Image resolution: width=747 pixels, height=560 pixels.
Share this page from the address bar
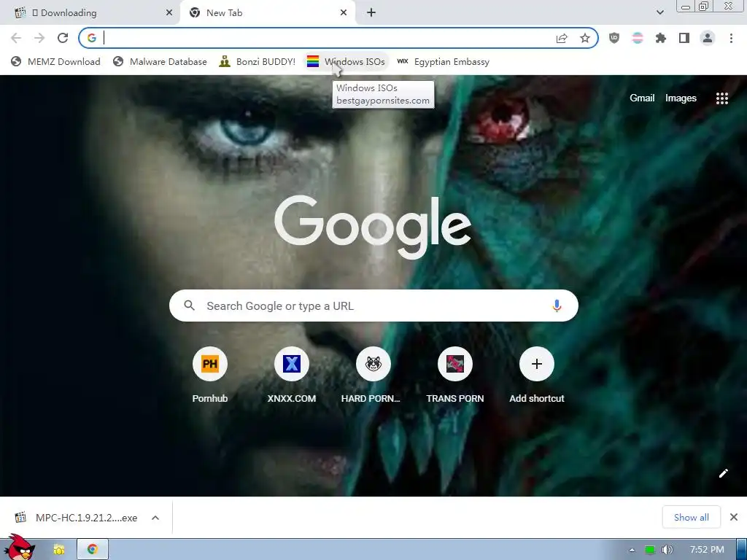(562, 38)
